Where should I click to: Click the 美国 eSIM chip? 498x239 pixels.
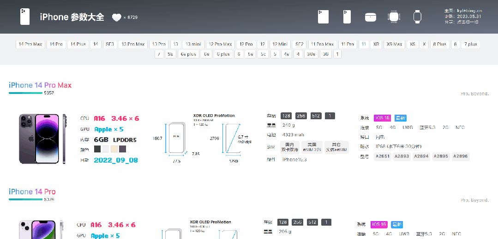312,147
